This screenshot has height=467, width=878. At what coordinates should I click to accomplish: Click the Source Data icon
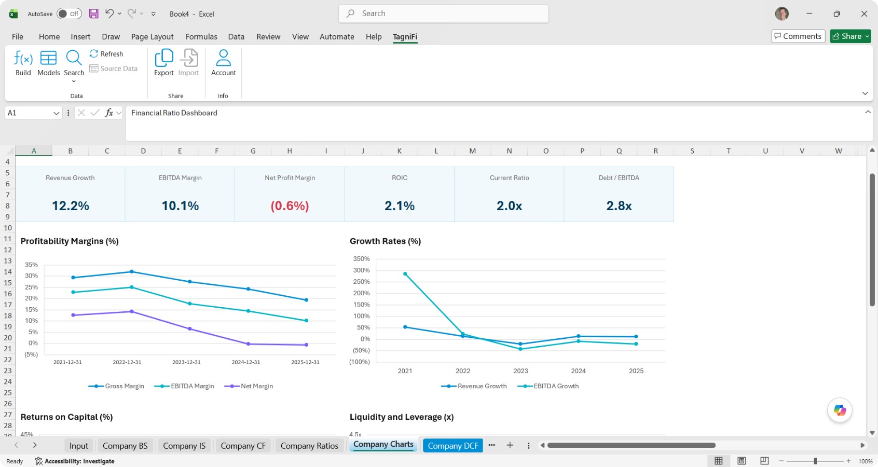click(x=94, y=68)
